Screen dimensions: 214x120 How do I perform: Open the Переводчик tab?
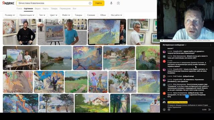coord(65,8)
